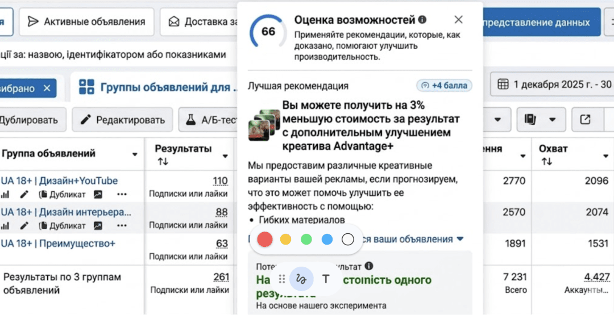614x315 pixels.
Task: Open the date range picker 1 декабря 2025
Action: [x=552, y=84]
